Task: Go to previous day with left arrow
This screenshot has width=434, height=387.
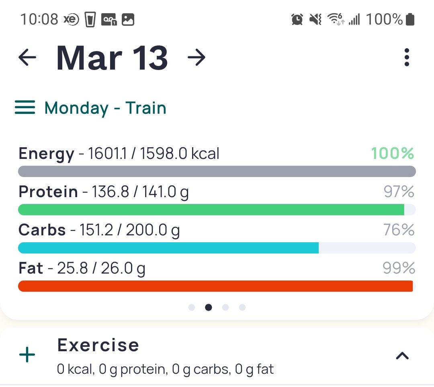Action: point(27,58)
